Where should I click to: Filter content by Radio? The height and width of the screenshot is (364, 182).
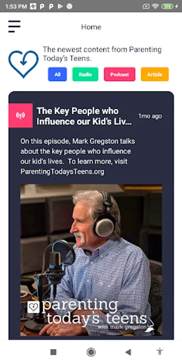pyautogui.click(x=85, y=74)
